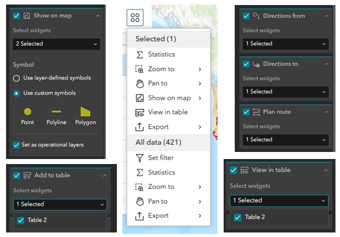The image size is (340, 237).
Task: Click the Zoom to icon under Selected (1)
Action: [140, 69]
